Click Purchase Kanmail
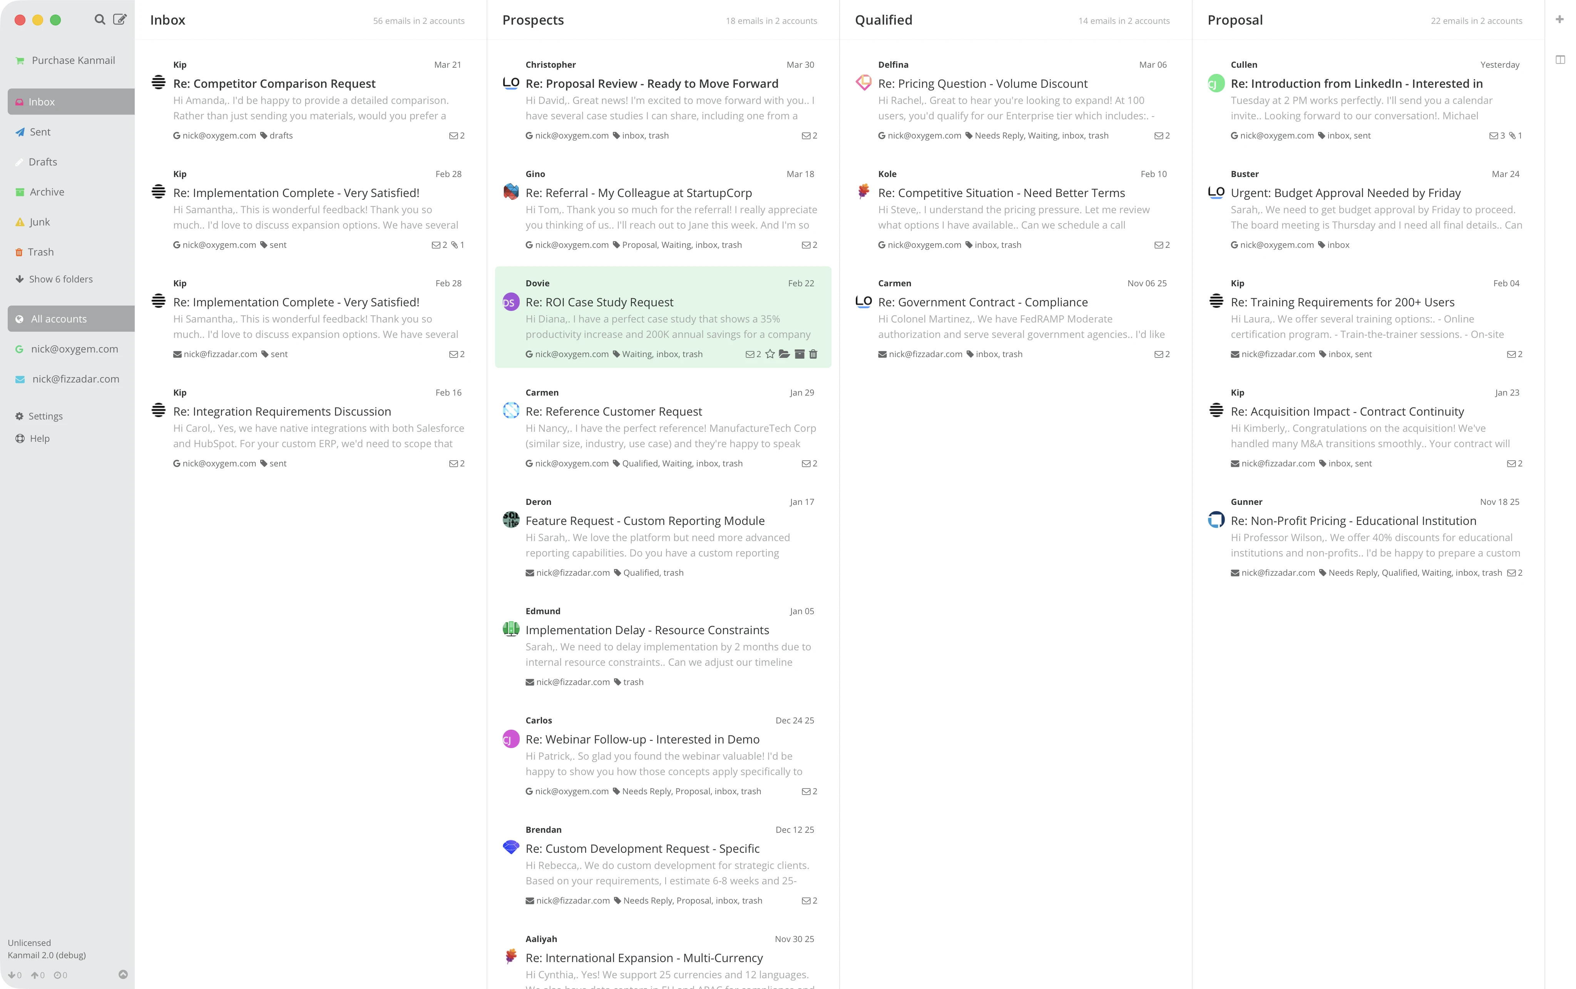The width and height of the screenshot is (1576, 989). click(x=72, y=60)
